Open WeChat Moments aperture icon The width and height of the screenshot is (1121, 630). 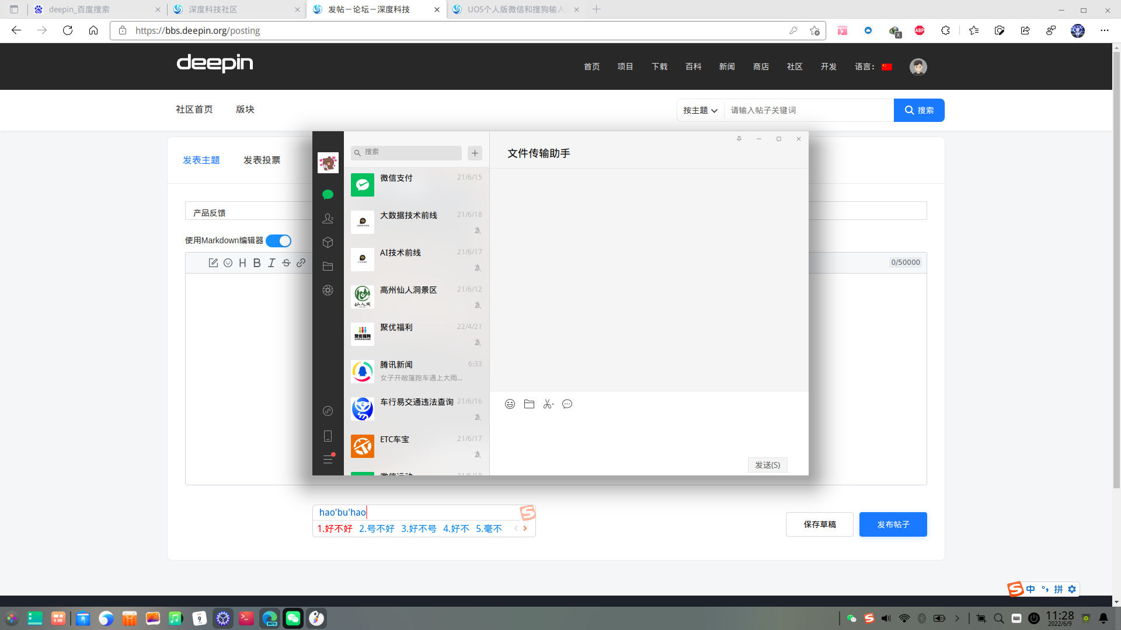point(328,290)
